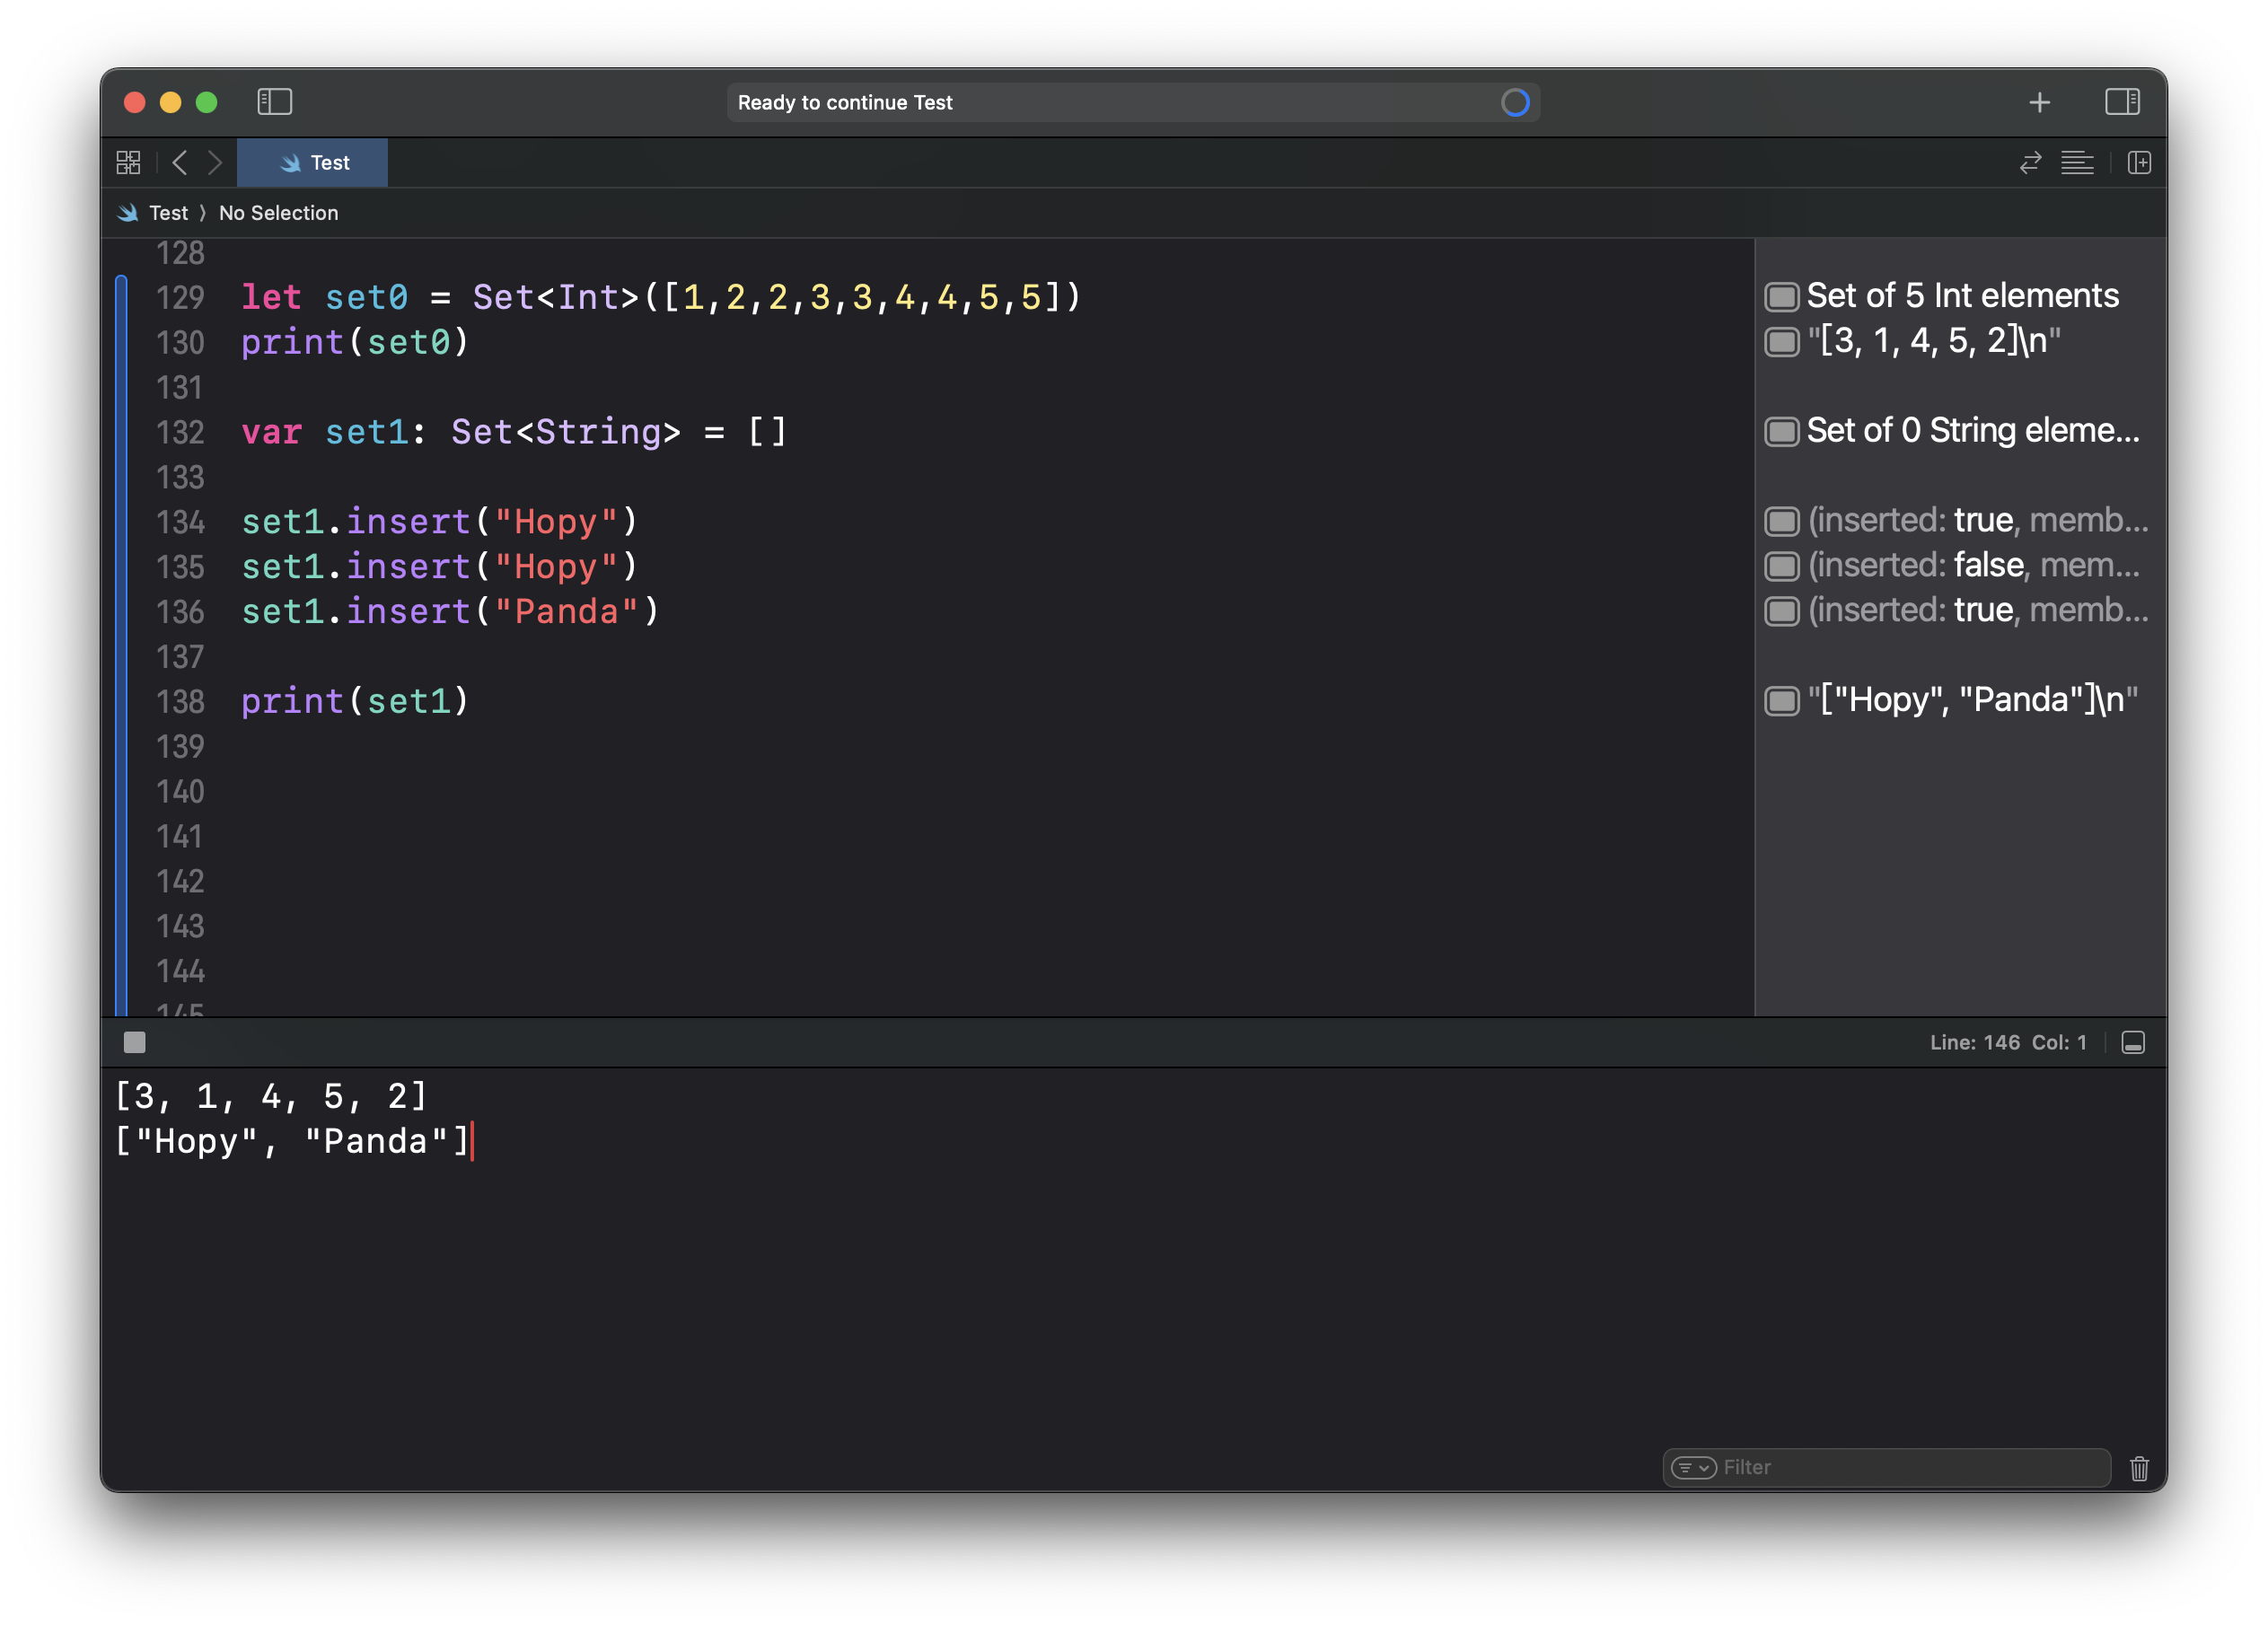Viewport: 2268px width, 1625px height.
Task: Show result for first inserted: true row
Action: 1782,521
